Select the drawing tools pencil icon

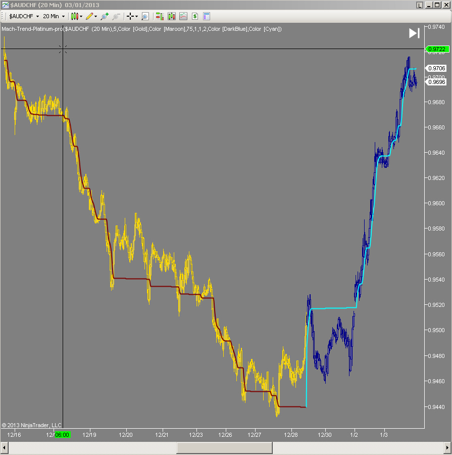[90, 16]
